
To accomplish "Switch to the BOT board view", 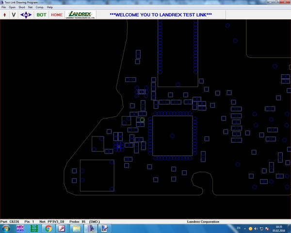I will (42, 15).
